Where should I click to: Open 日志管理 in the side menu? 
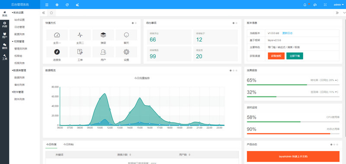pos(19,27)
